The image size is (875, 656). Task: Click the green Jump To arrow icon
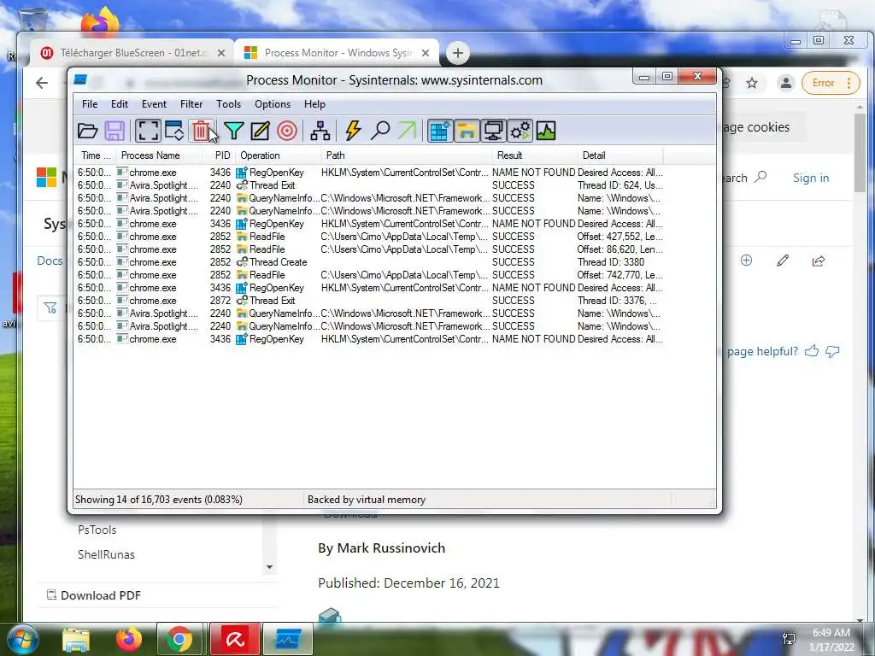click(407, 131)
